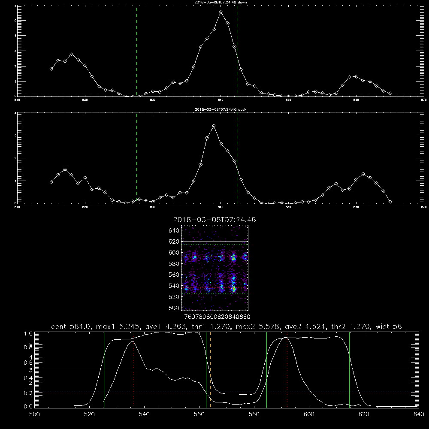Click the "ave2 4.524" value
Viewport: 429px width, 429px height.
pos(305,326)
